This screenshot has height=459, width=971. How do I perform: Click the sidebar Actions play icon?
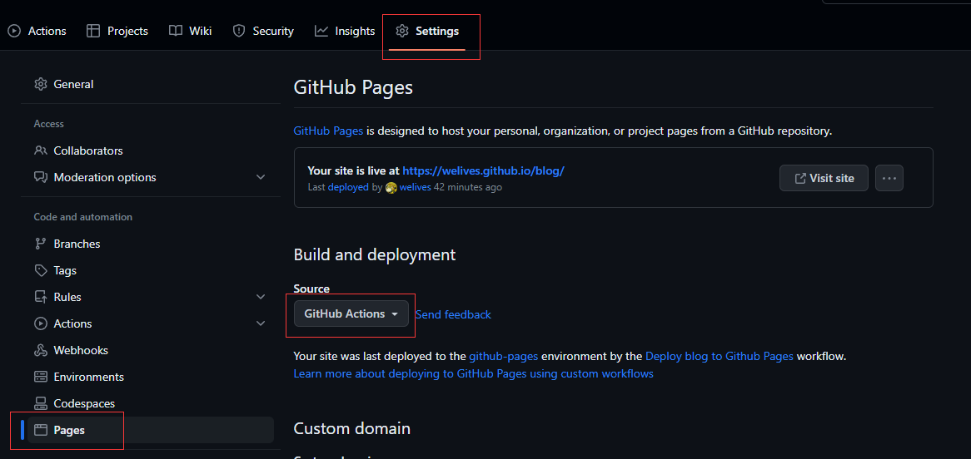(x=41, y=323)
